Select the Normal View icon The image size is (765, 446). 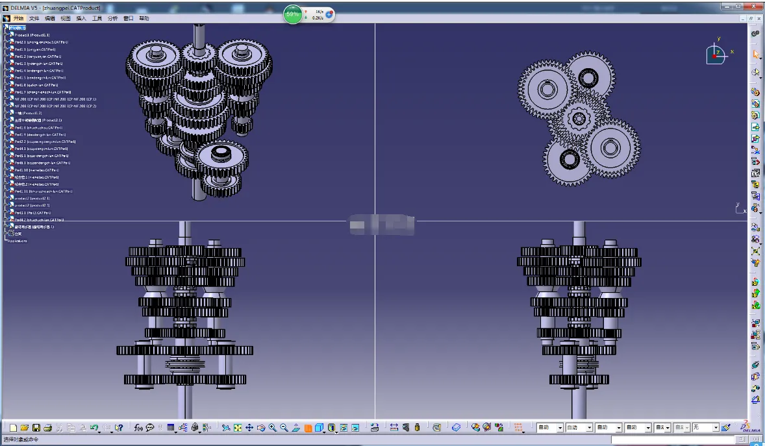(296, 428)
